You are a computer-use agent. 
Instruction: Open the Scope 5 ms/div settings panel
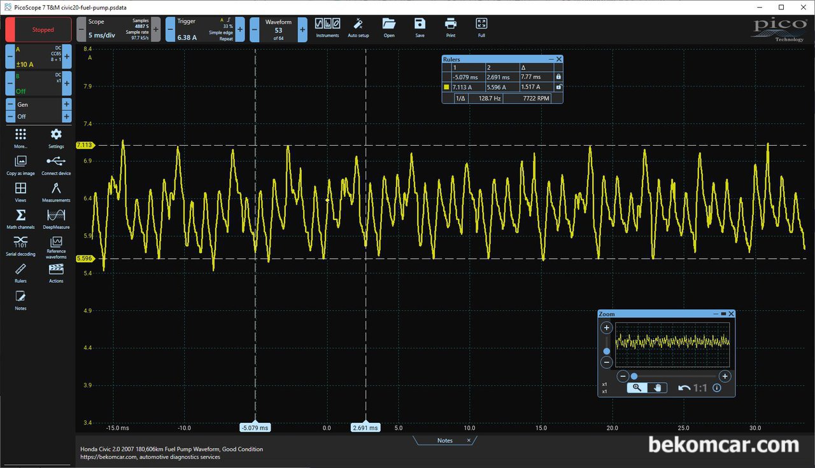point(118,29)
